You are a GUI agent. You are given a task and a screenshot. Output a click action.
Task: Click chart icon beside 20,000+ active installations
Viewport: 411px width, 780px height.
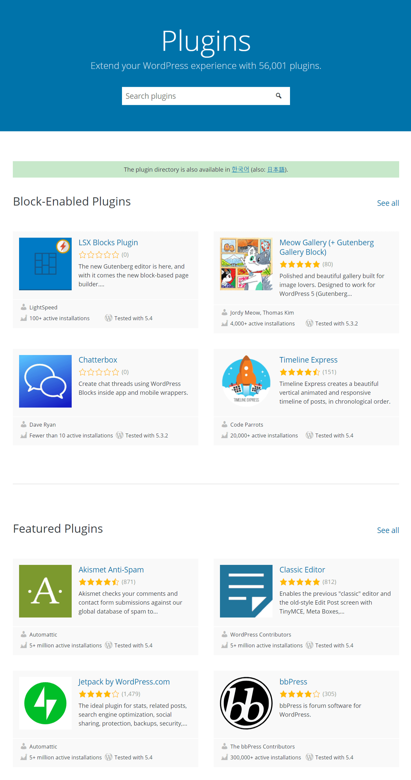[224, 435]
